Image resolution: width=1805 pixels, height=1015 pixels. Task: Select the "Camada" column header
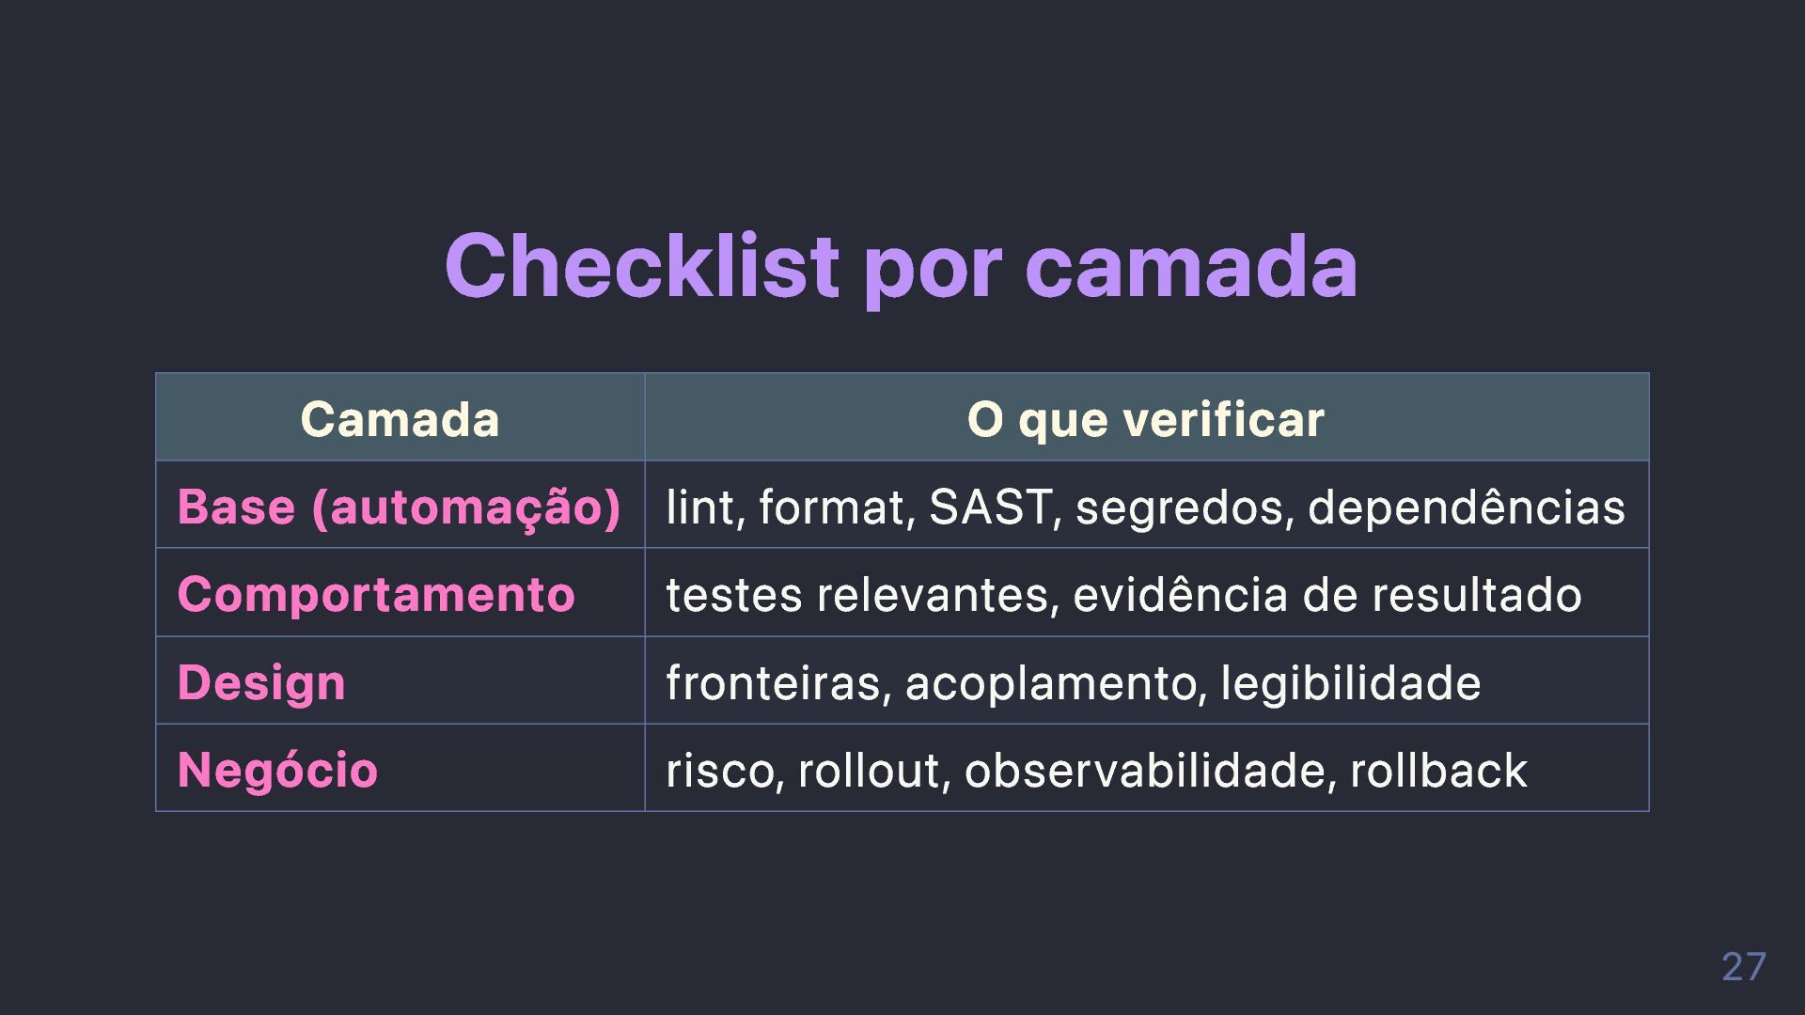pyautogui.click(x=400, y=418)
